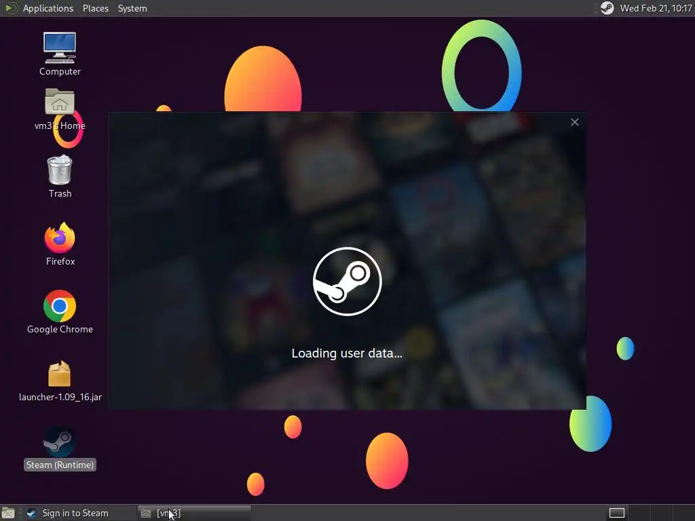Open the Places menu
Viewport: 695px width, 521px height.
click(95, 8)
